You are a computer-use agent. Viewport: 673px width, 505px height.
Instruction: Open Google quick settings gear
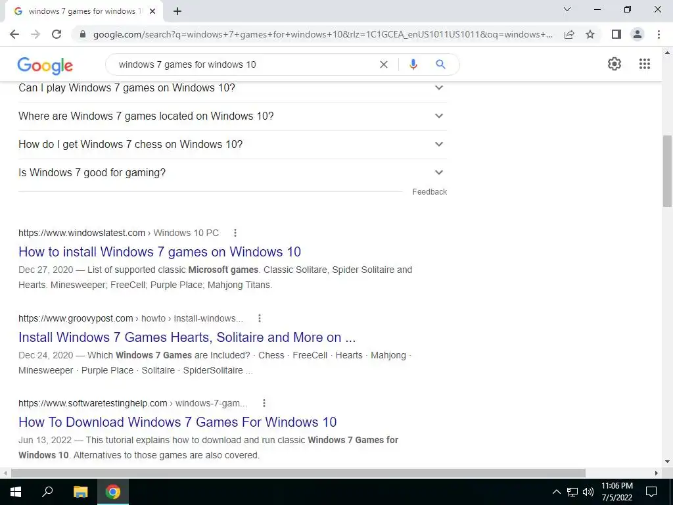tap(615, 64)
